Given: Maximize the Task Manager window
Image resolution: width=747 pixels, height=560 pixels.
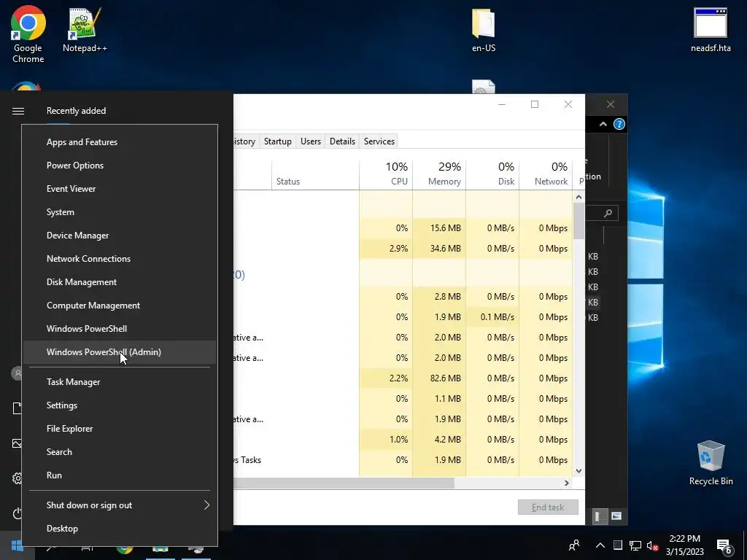Looking at the screenshot, I should 535,104.
